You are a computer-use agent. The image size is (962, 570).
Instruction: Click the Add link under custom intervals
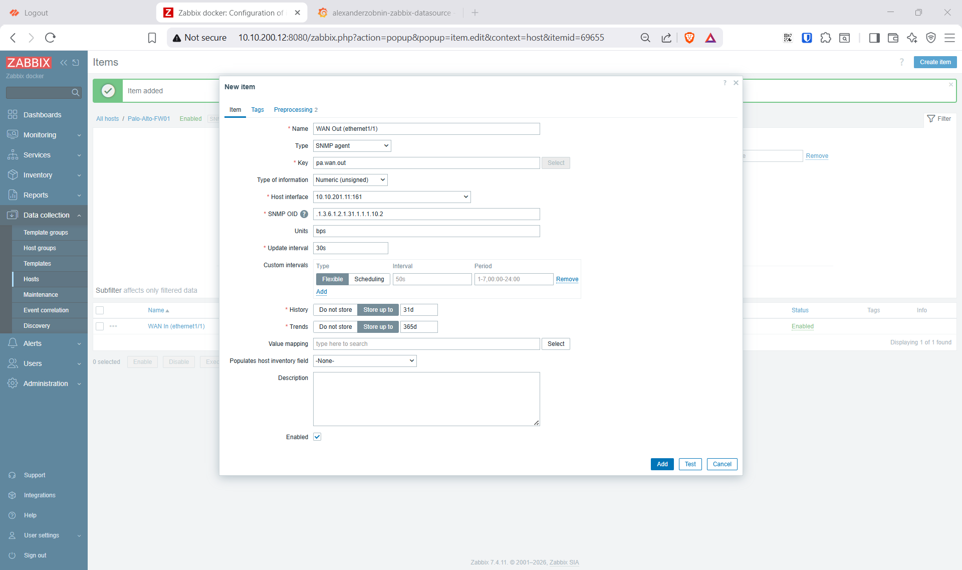tap(322, 292)
